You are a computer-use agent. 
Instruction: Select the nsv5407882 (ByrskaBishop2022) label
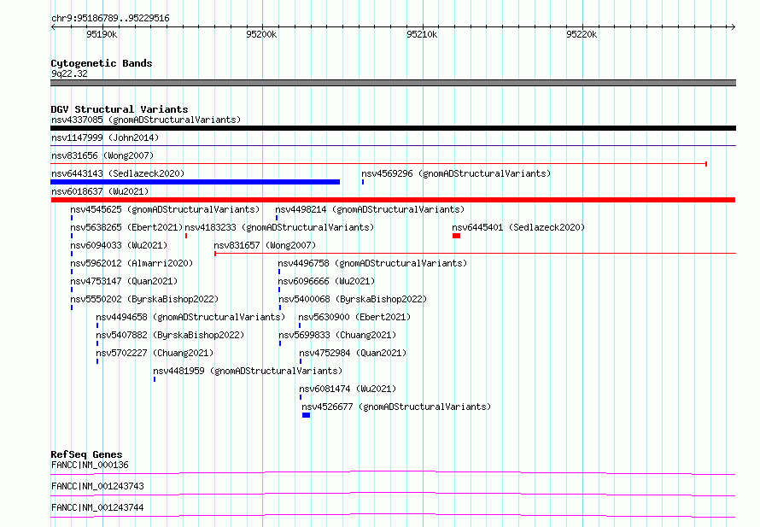[x=170, y=335]
